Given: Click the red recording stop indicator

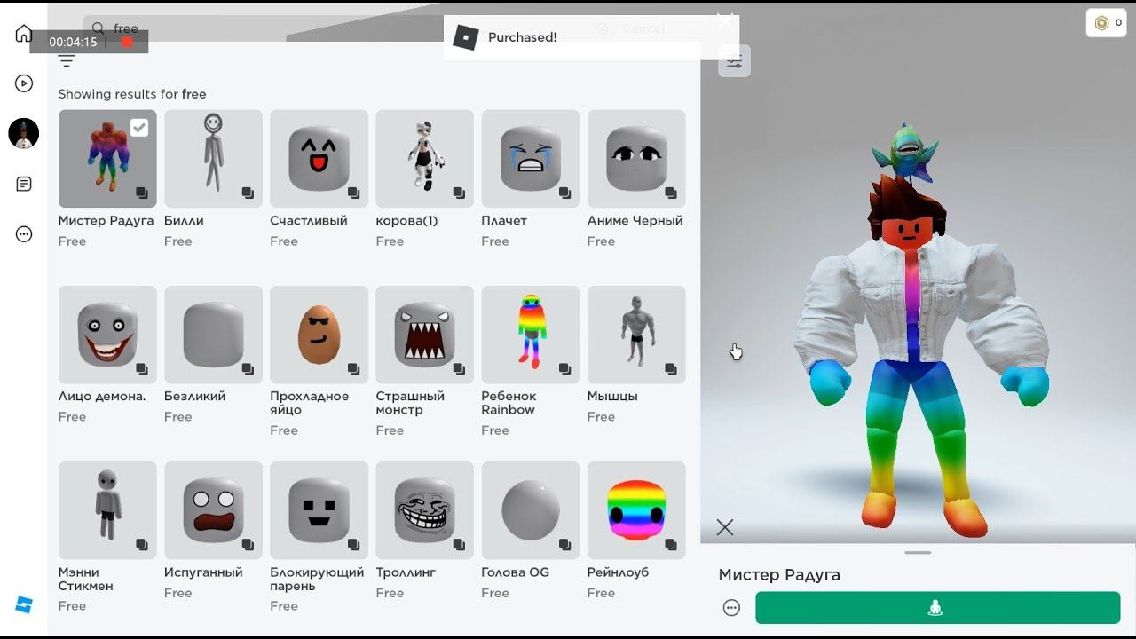Looking at the screenshot, I should click(127, 42).
